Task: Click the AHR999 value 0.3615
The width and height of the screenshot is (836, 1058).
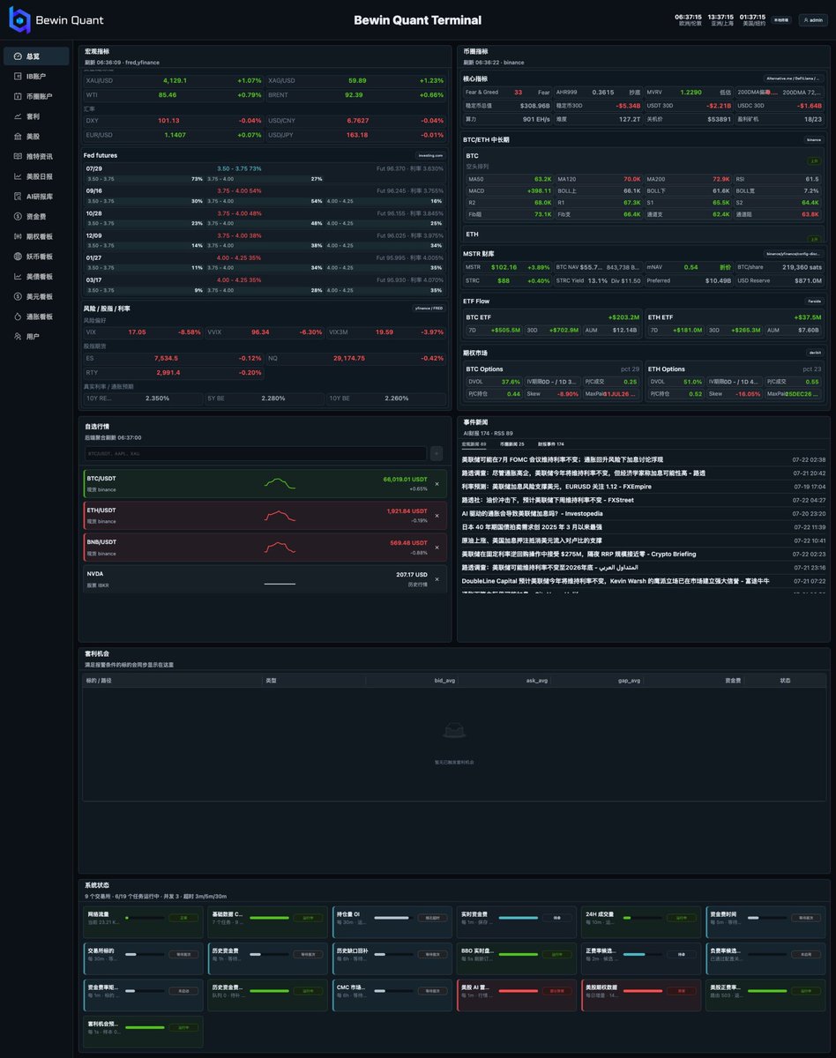Action: 603,92
